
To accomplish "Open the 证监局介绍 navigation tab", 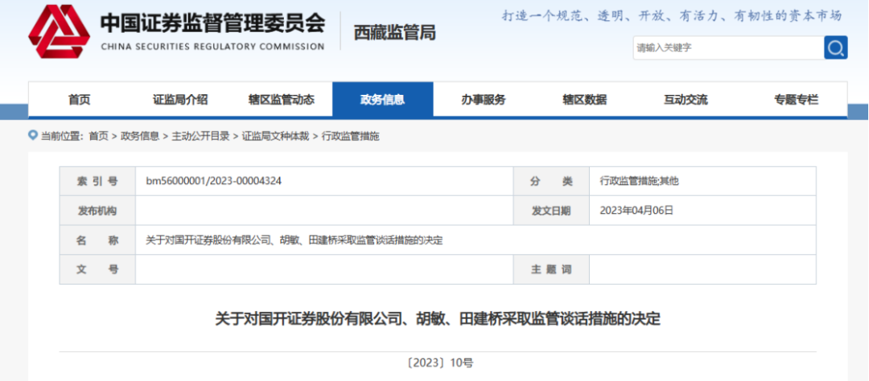I will pos(180,100).
